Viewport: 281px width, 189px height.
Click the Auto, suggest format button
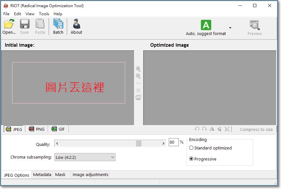[x=206, y=28]
